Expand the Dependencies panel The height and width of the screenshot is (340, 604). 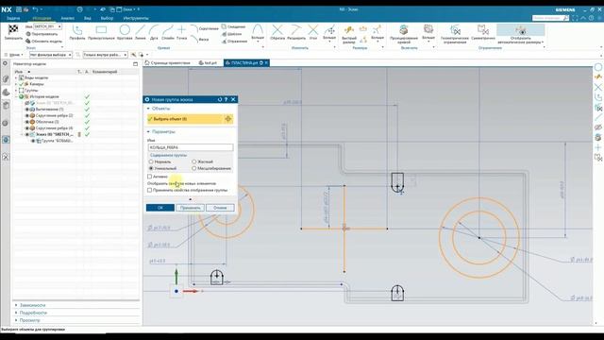click(16, 305)
